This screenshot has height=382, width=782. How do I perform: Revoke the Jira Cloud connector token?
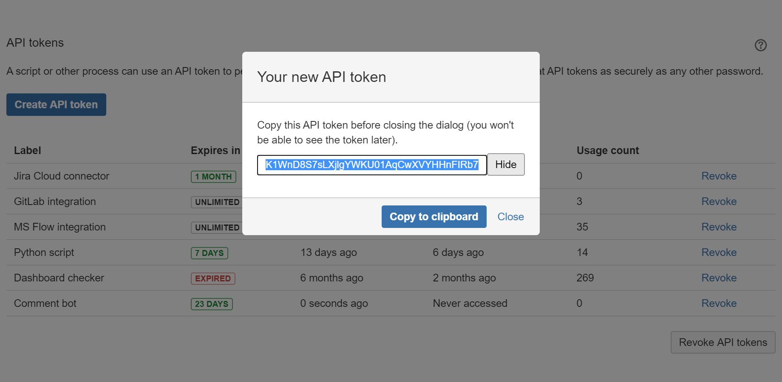[719, 176]
